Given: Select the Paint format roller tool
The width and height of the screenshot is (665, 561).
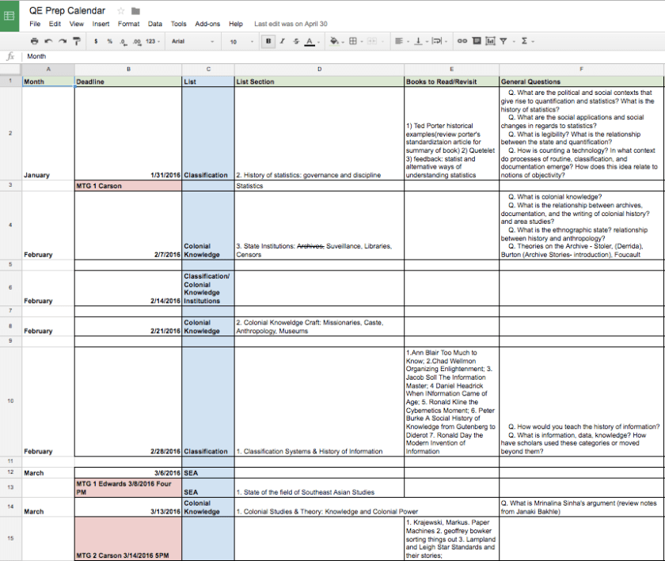Looking at the screenshot, I should (x=76, y=40).
